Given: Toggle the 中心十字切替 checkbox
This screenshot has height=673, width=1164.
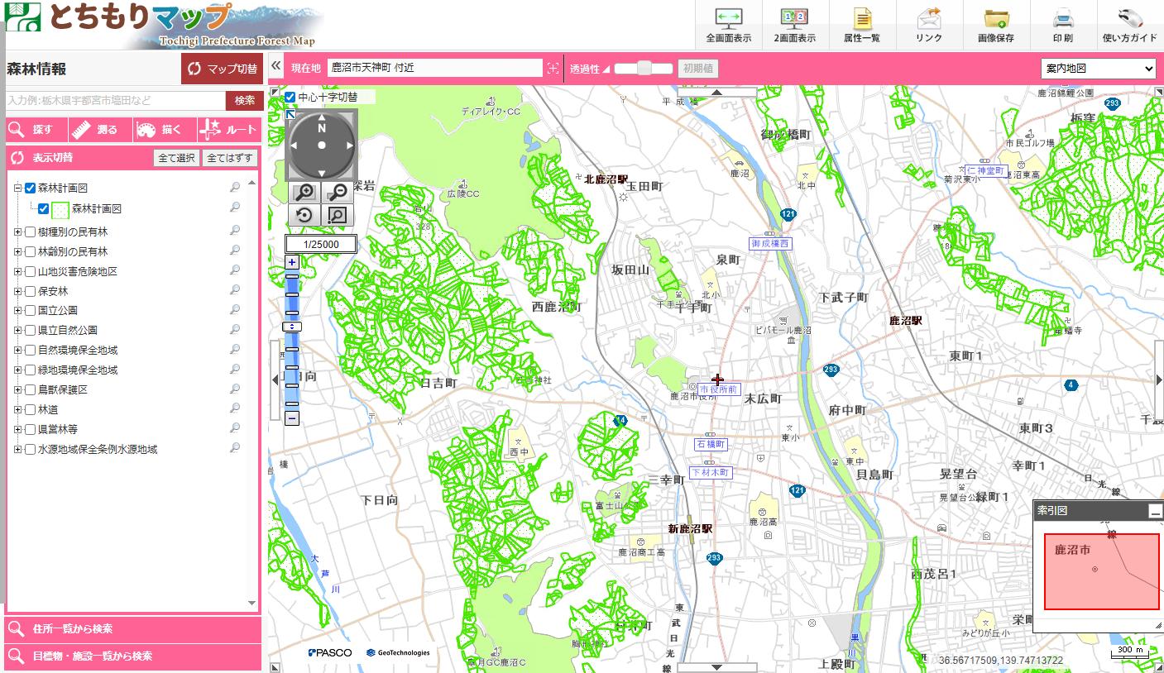Looking at the screenshot, I should tap(290, 98).
